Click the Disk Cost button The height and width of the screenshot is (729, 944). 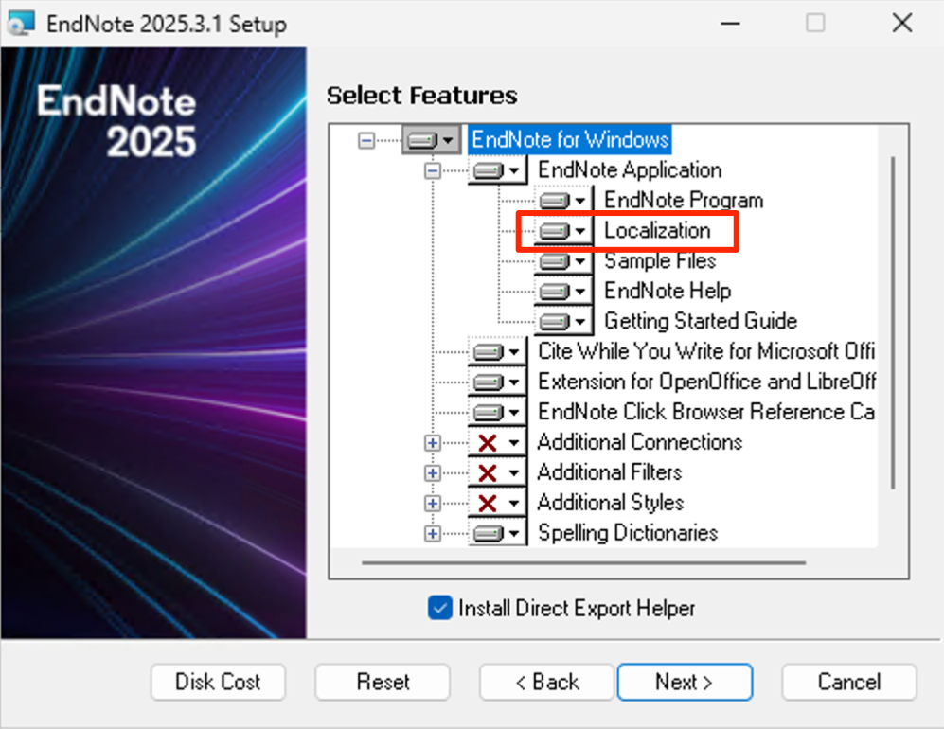click(x=218, y=682)
